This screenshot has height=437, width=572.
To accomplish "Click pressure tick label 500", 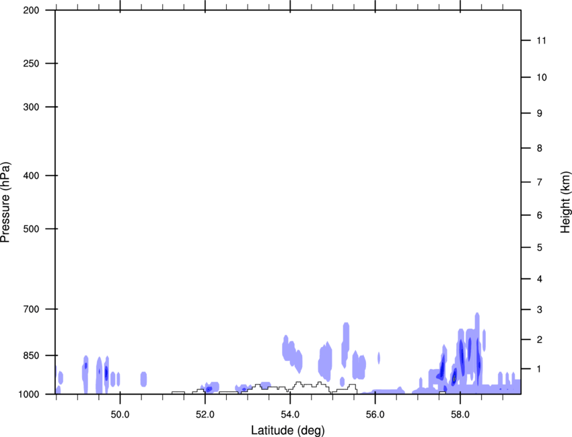I will click(x=31, y=229).
